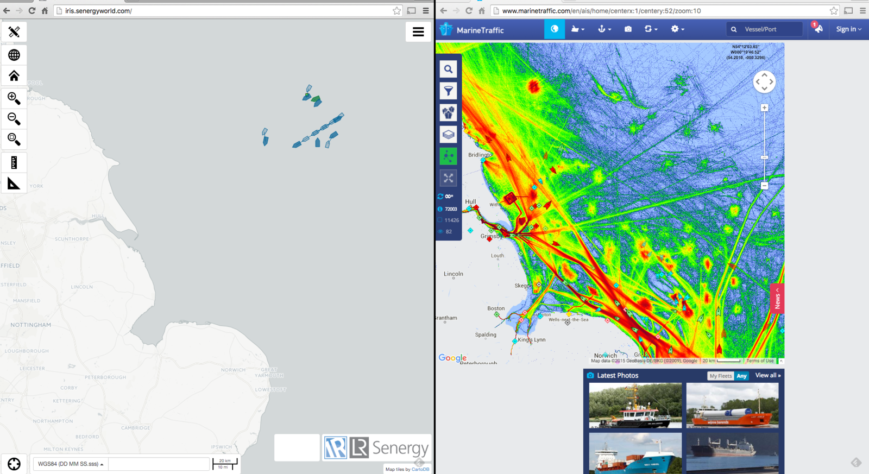Image resolution: width=869 pixels, height=474 pixels.
Task: Open the red tugboat photo thumbnail
Action: (635, 406)
